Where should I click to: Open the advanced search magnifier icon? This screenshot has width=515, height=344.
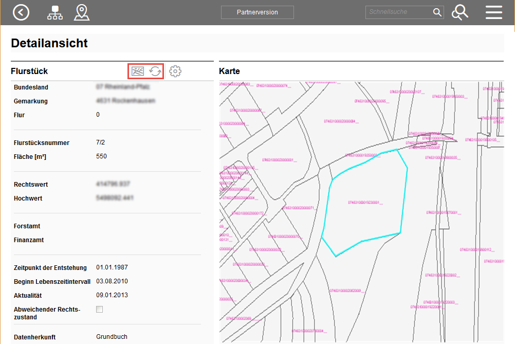459,12
